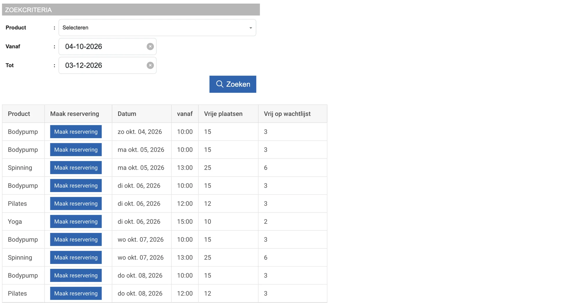Reserve Bodypump on wo okt. 07, 2026
The height and width of the screenshot is (303, 585).
[x=76, y=240]
